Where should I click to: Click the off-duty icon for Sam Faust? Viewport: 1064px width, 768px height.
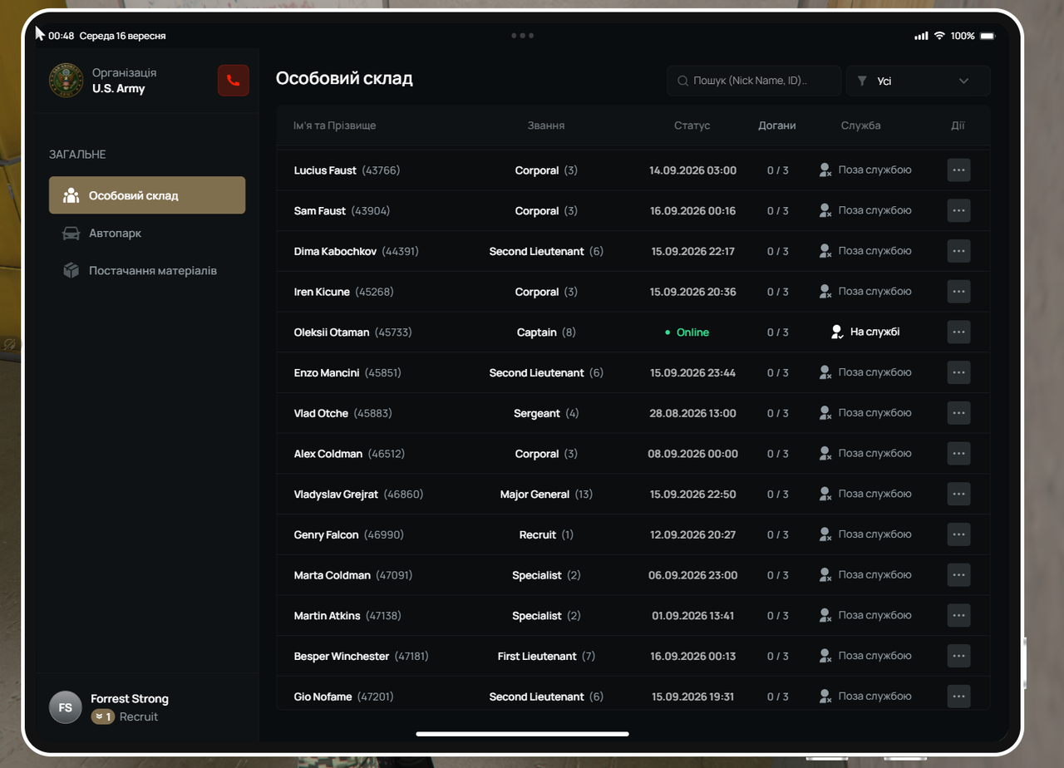tap(825, 210)
